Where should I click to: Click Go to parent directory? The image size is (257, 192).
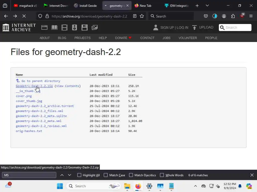pyautogui.click(x=41, y=81)
